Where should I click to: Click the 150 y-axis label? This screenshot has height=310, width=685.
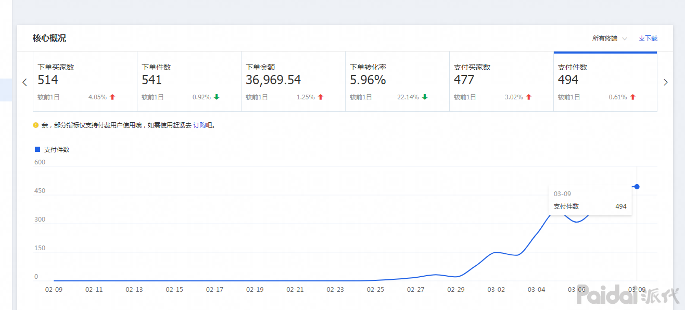point(40,248)
